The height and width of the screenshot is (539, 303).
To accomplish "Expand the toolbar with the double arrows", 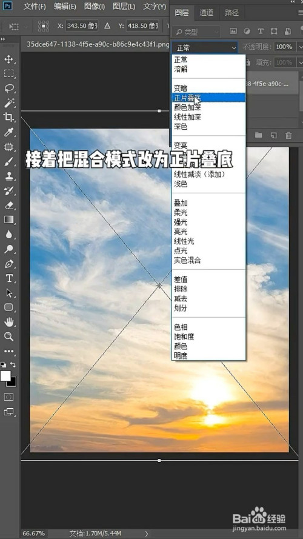I will (x=3, y=39).
